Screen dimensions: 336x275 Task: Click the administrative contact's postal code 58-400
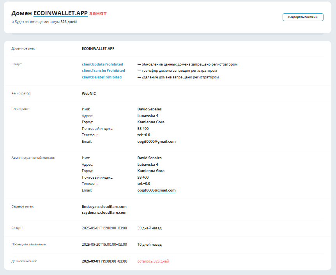coord(143,177)
